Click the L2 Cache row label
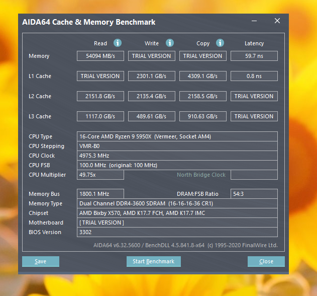Image resolution: width=317 pixels, height=296 pixels. click(x=40, y=96)
